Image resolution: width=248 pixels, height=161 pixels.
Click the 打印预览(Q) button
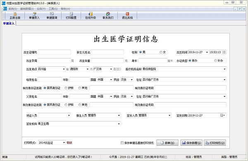[215, 143]
